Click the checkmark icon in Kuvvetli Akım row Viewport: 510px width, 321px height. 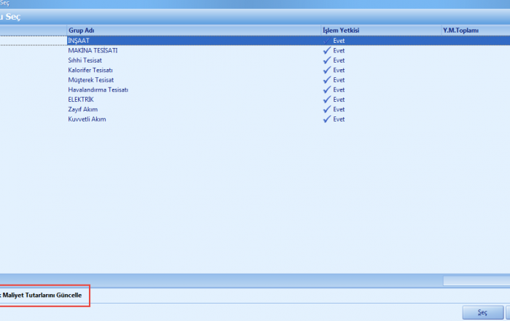[x=326, y=119]
